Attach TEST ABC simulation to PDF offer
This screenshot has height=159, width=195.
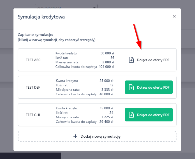coord(153,60)
